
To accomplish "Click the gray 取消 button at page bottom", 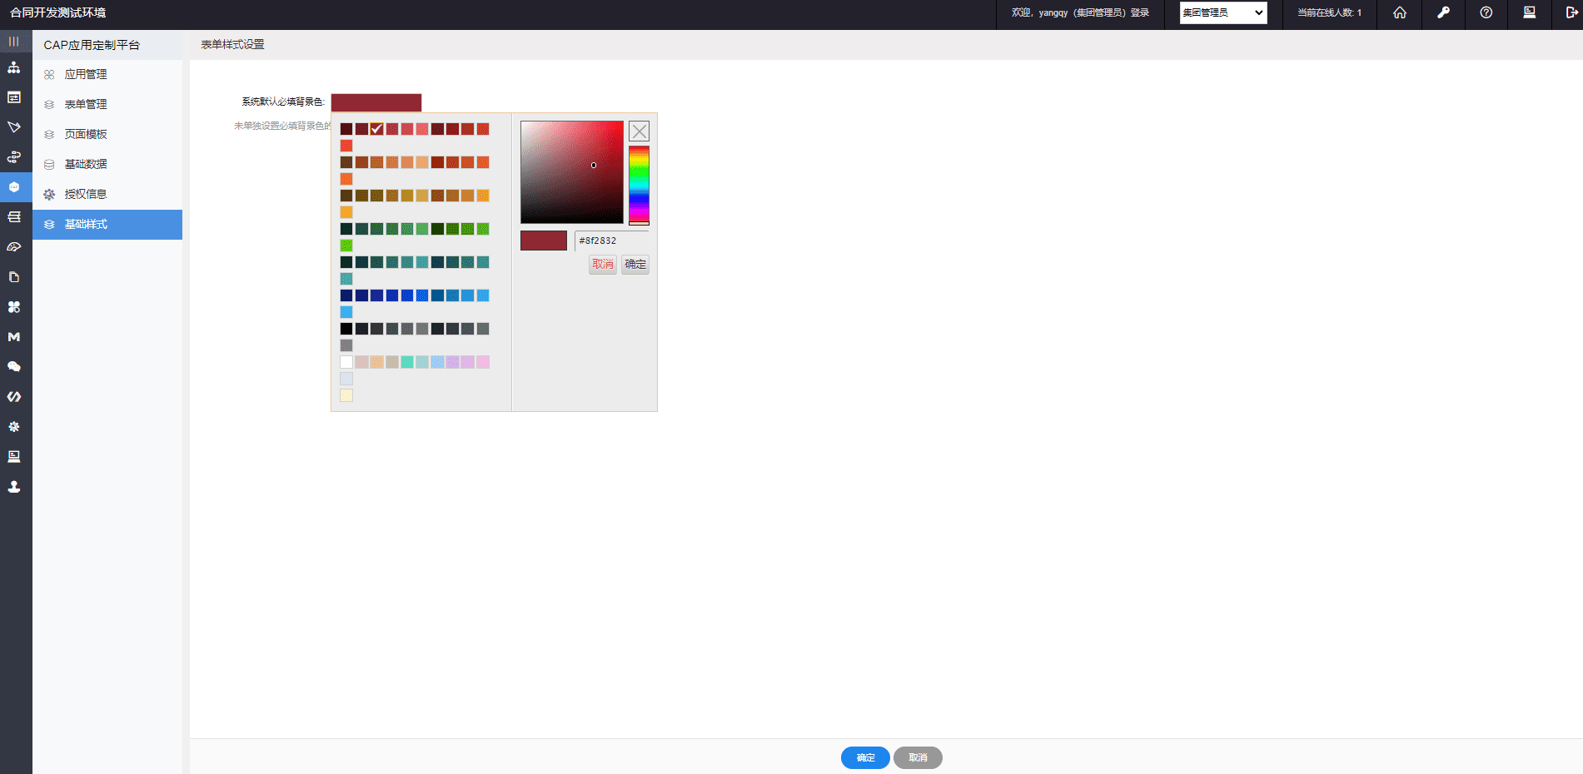I will (918, 757).
